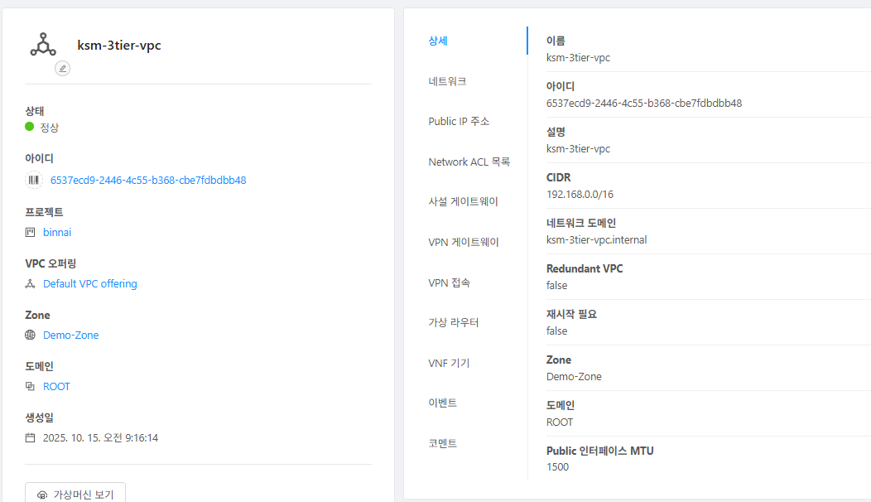Switch to the 네트워크 tab
Viewport: 871px width, 502px height.
point(447,81)
